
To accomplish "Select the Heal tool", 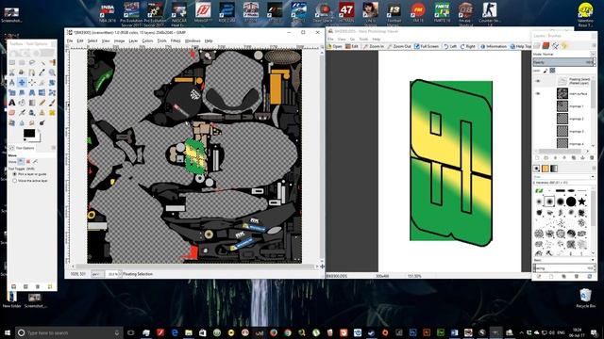I will pos(52,112).
